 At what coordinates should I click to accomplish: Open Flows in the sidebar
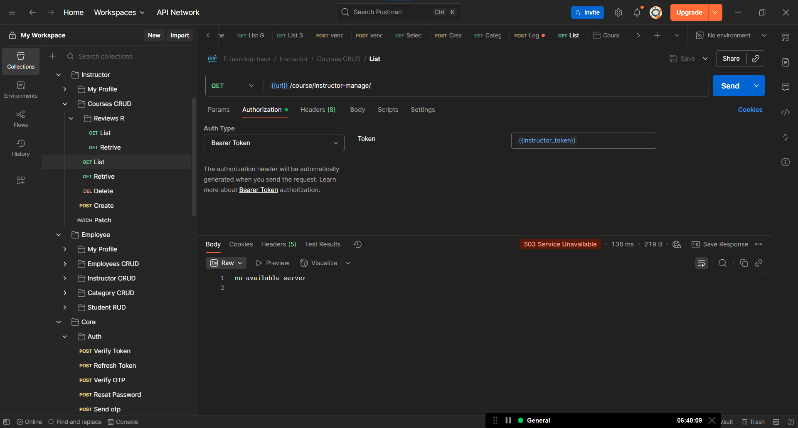pyautogui.click(x=21, y=119)
